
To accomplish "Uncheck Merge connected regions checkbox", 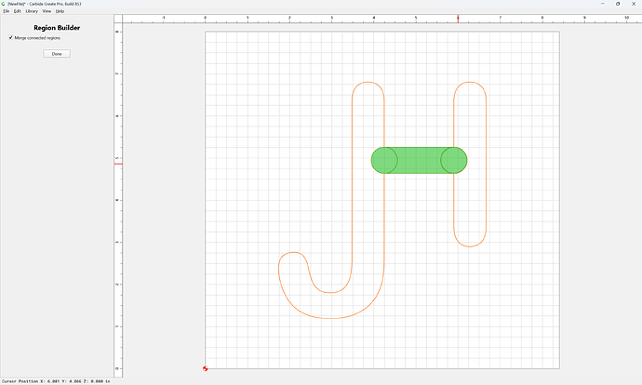I will (x=10, y=37).
